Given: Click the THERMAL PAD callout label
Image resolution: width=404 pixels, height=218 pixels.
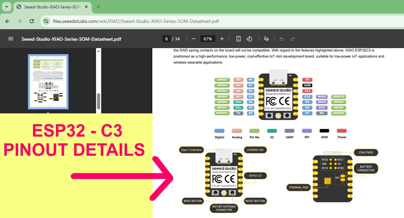Looking at the screenshot, I should [x=298, y=187].
